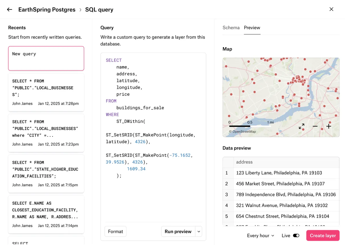Click inside the SQL query editor
The image size is (345, 245).
(x=153, y=137)
